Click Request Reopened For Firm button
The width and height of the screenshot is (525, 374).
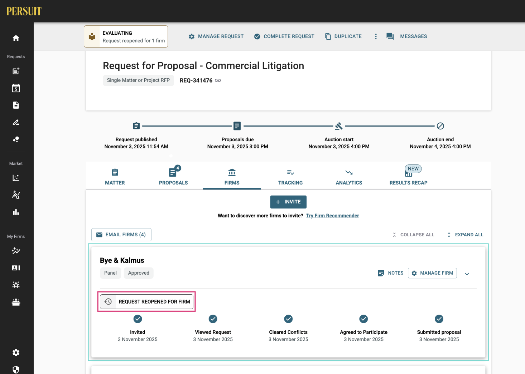click(x=146, y=302)
